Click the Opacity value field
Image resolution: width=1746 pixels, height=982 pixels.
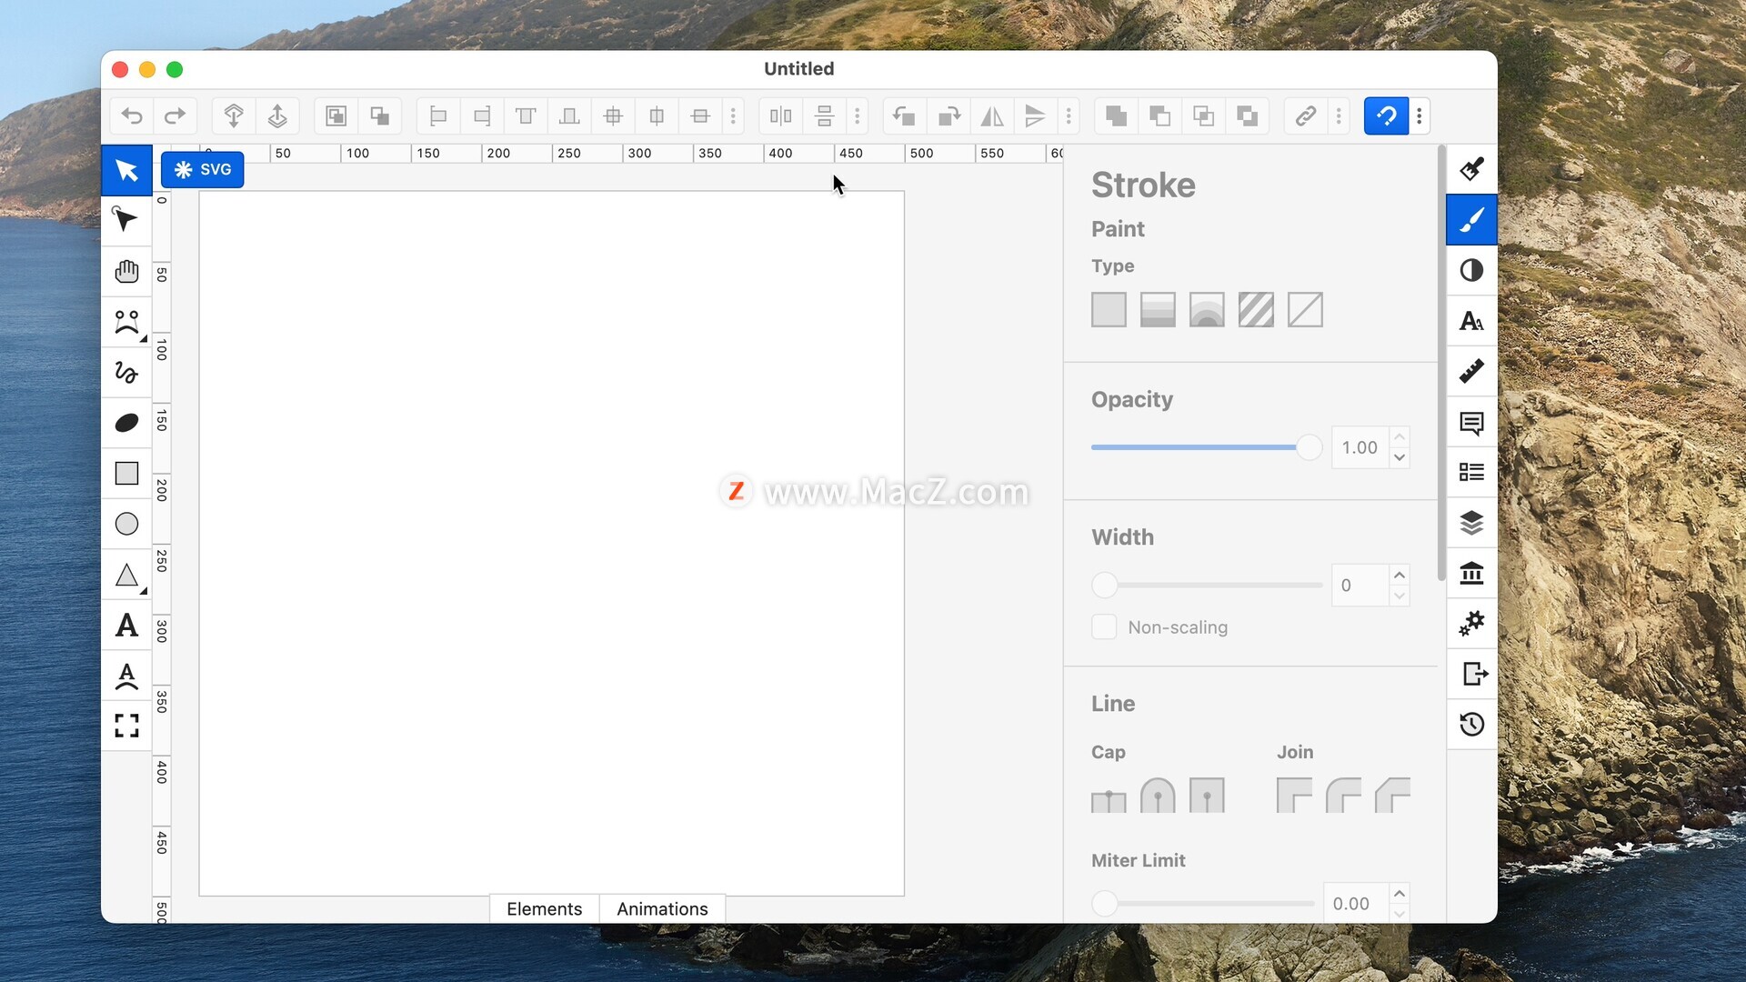coord(1360,447)
